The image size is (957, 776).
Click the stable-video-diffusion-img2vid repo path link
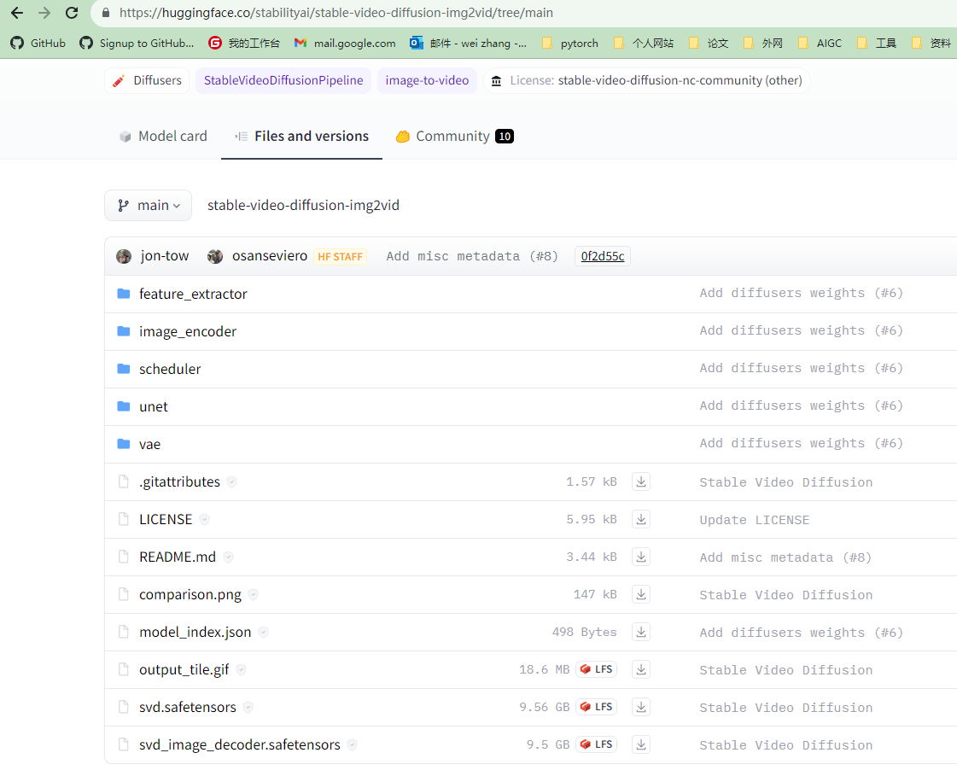tap(303, 205)
